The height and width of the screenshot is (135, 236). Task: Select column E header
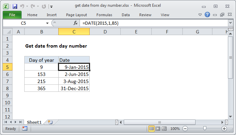click(x=136, y=32)
